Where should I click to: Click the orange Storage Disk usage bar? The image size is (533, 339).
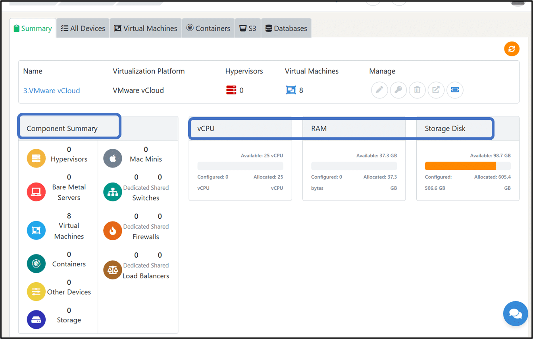460,166
